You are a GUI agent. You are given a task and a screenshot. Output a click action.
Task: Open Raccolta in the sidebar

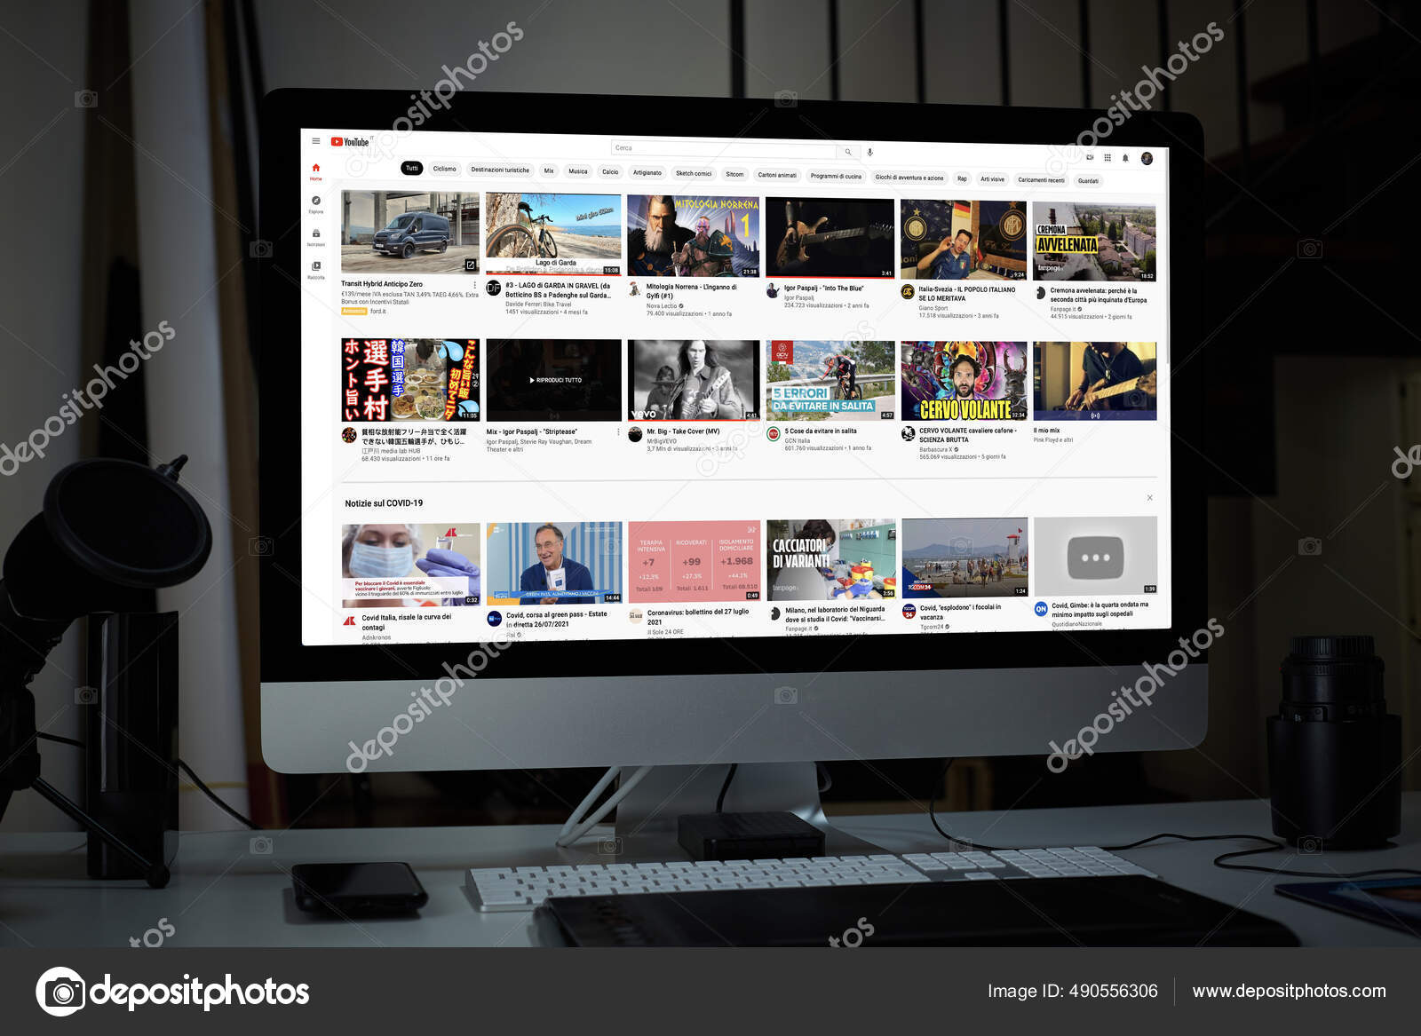tap(317, 265)
